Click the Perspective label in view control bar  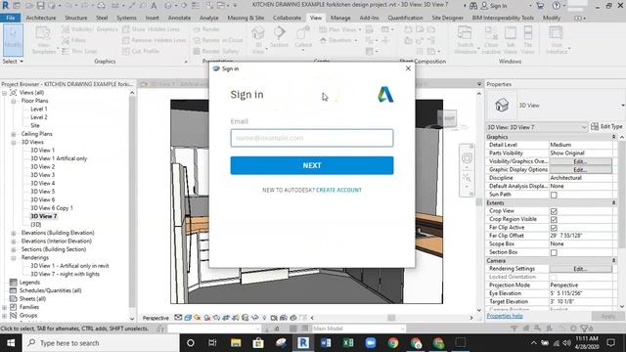click(156, 318)
